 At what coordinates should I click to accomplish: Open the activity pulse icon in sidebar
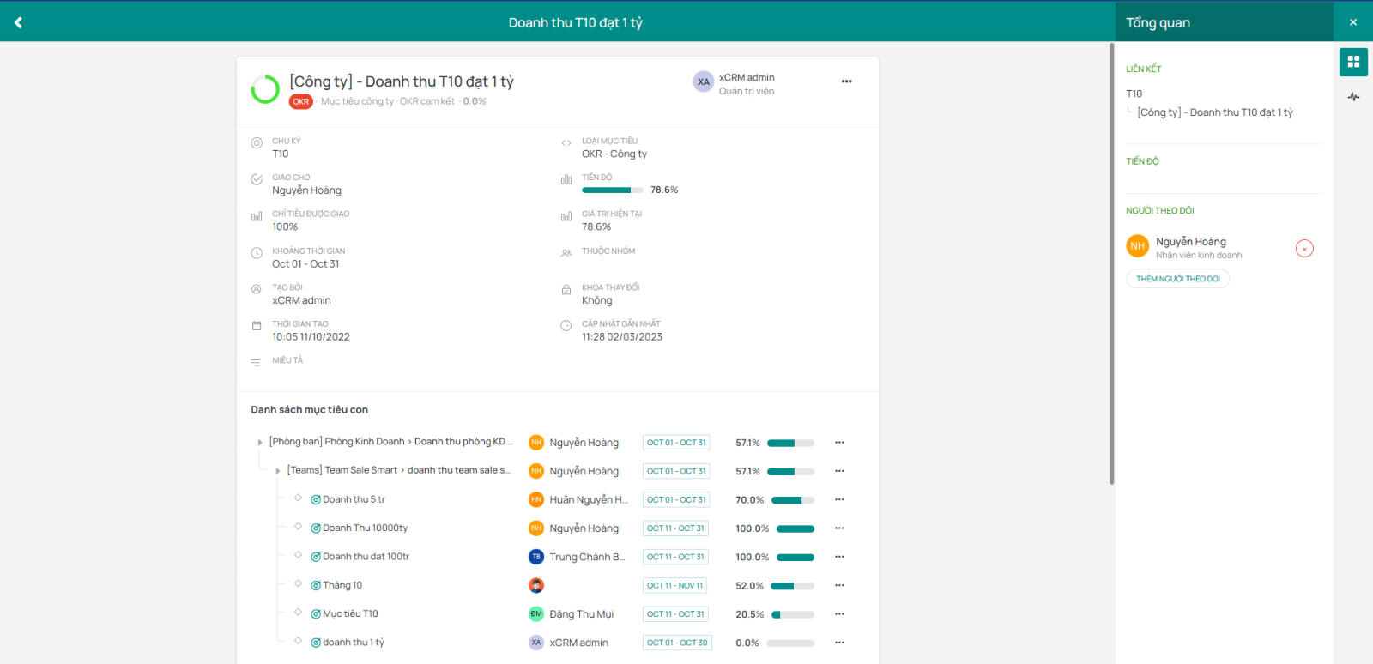(1353, 97)
